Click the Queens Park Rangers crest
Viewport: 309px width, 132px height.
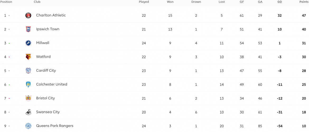pyautogui.click(x=28, y=126)
